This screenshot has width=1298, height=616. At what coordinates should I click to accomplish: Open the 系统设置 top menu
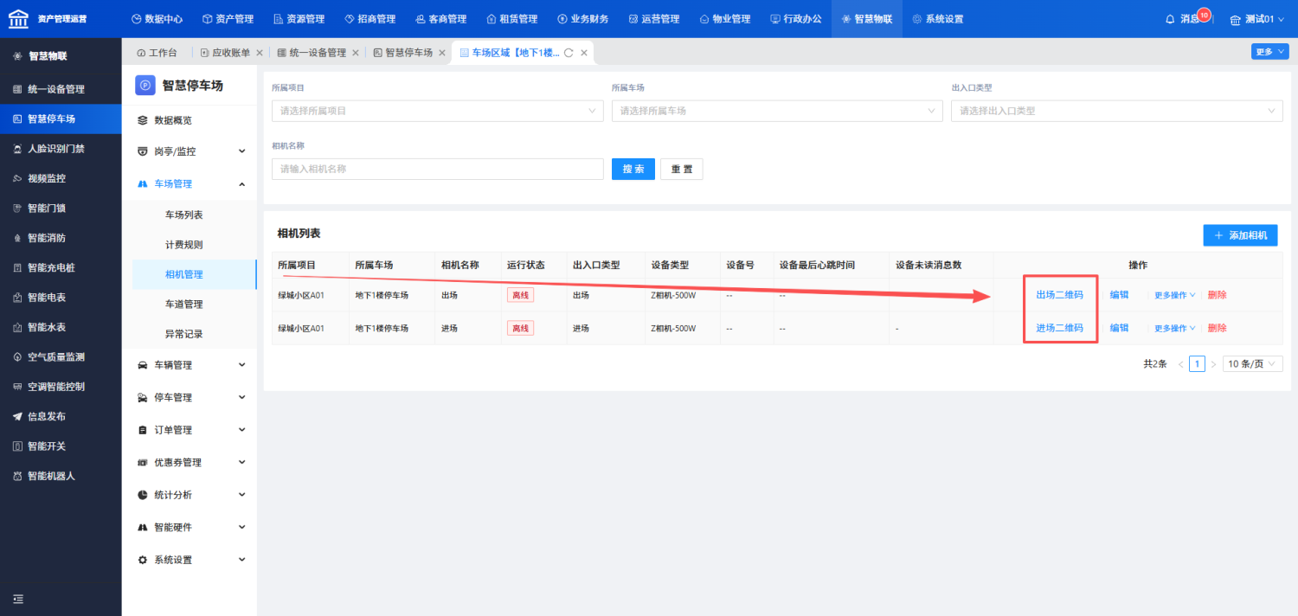pos(938,19)
